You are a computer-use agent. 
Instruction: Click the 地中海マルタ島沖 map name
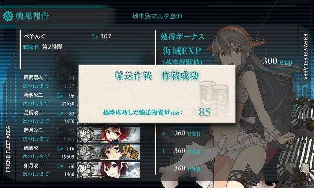pyautogui.click(x=157, y=16)
